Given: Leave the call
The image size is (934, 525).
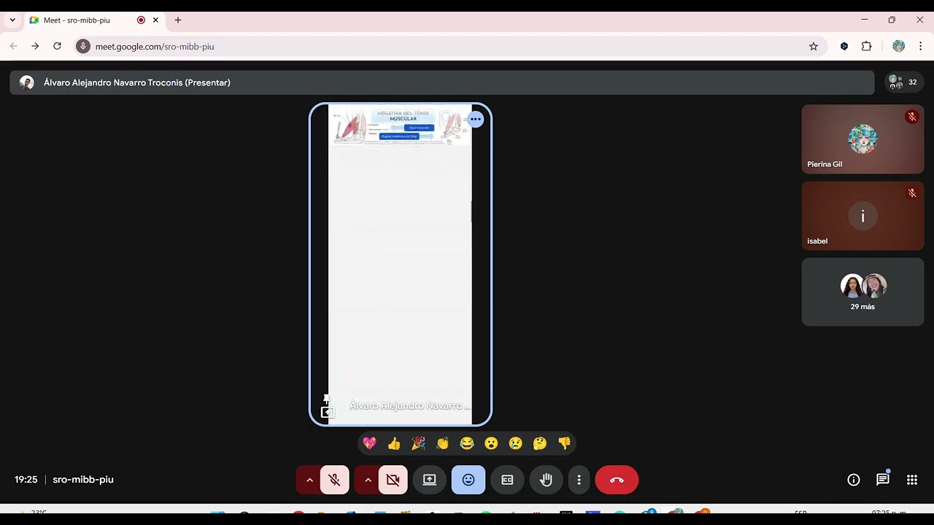Looking at the screenshot, I should [x=617, y=480].
